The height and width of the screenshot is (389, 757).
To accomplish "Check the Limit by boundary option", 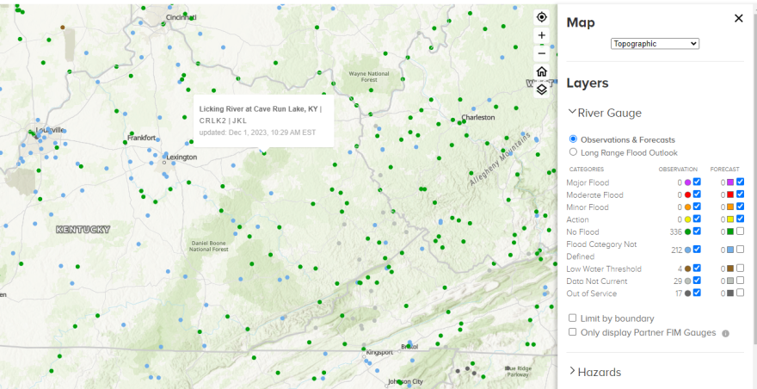I will pyautogui.click(x=573, y=318).
